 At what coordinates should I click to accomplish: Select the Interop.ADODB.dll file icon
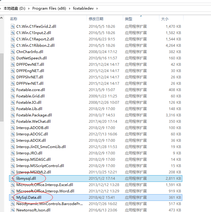click(x=13, y=128)
